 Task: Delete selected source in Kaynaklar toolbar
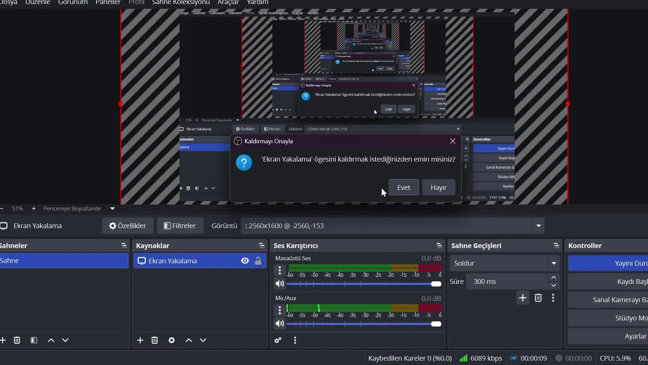click(x=155, y=340)
